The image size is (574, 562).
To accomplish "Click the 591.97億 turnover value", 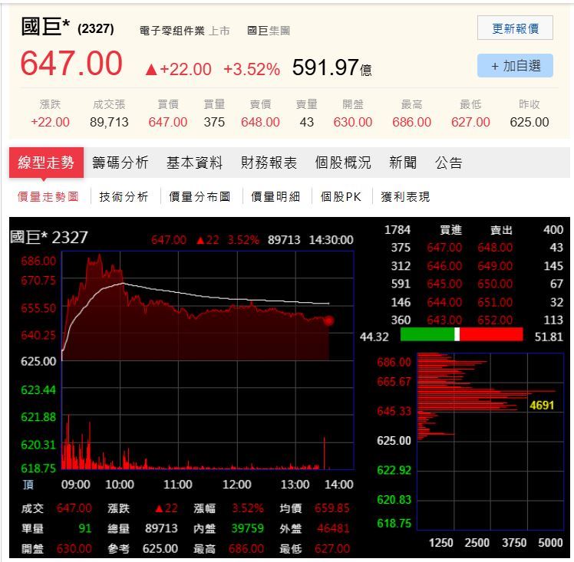I will [x=332, y=67].
